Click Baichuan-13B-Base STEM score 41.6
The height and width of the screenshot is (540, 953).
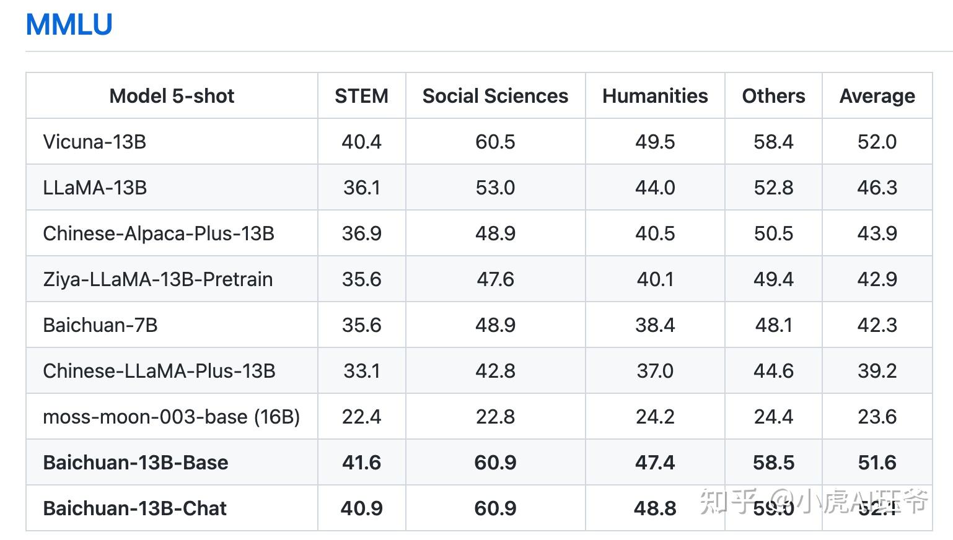(361, 463)
